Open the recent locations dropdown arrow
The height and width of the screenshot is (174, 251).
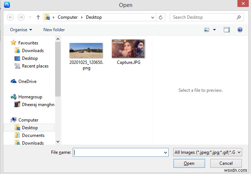[x=30, y=17]
